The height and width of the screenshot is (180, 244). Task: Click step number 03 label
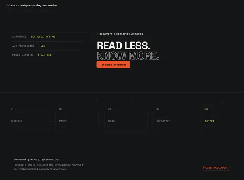(x=109, y=109)
